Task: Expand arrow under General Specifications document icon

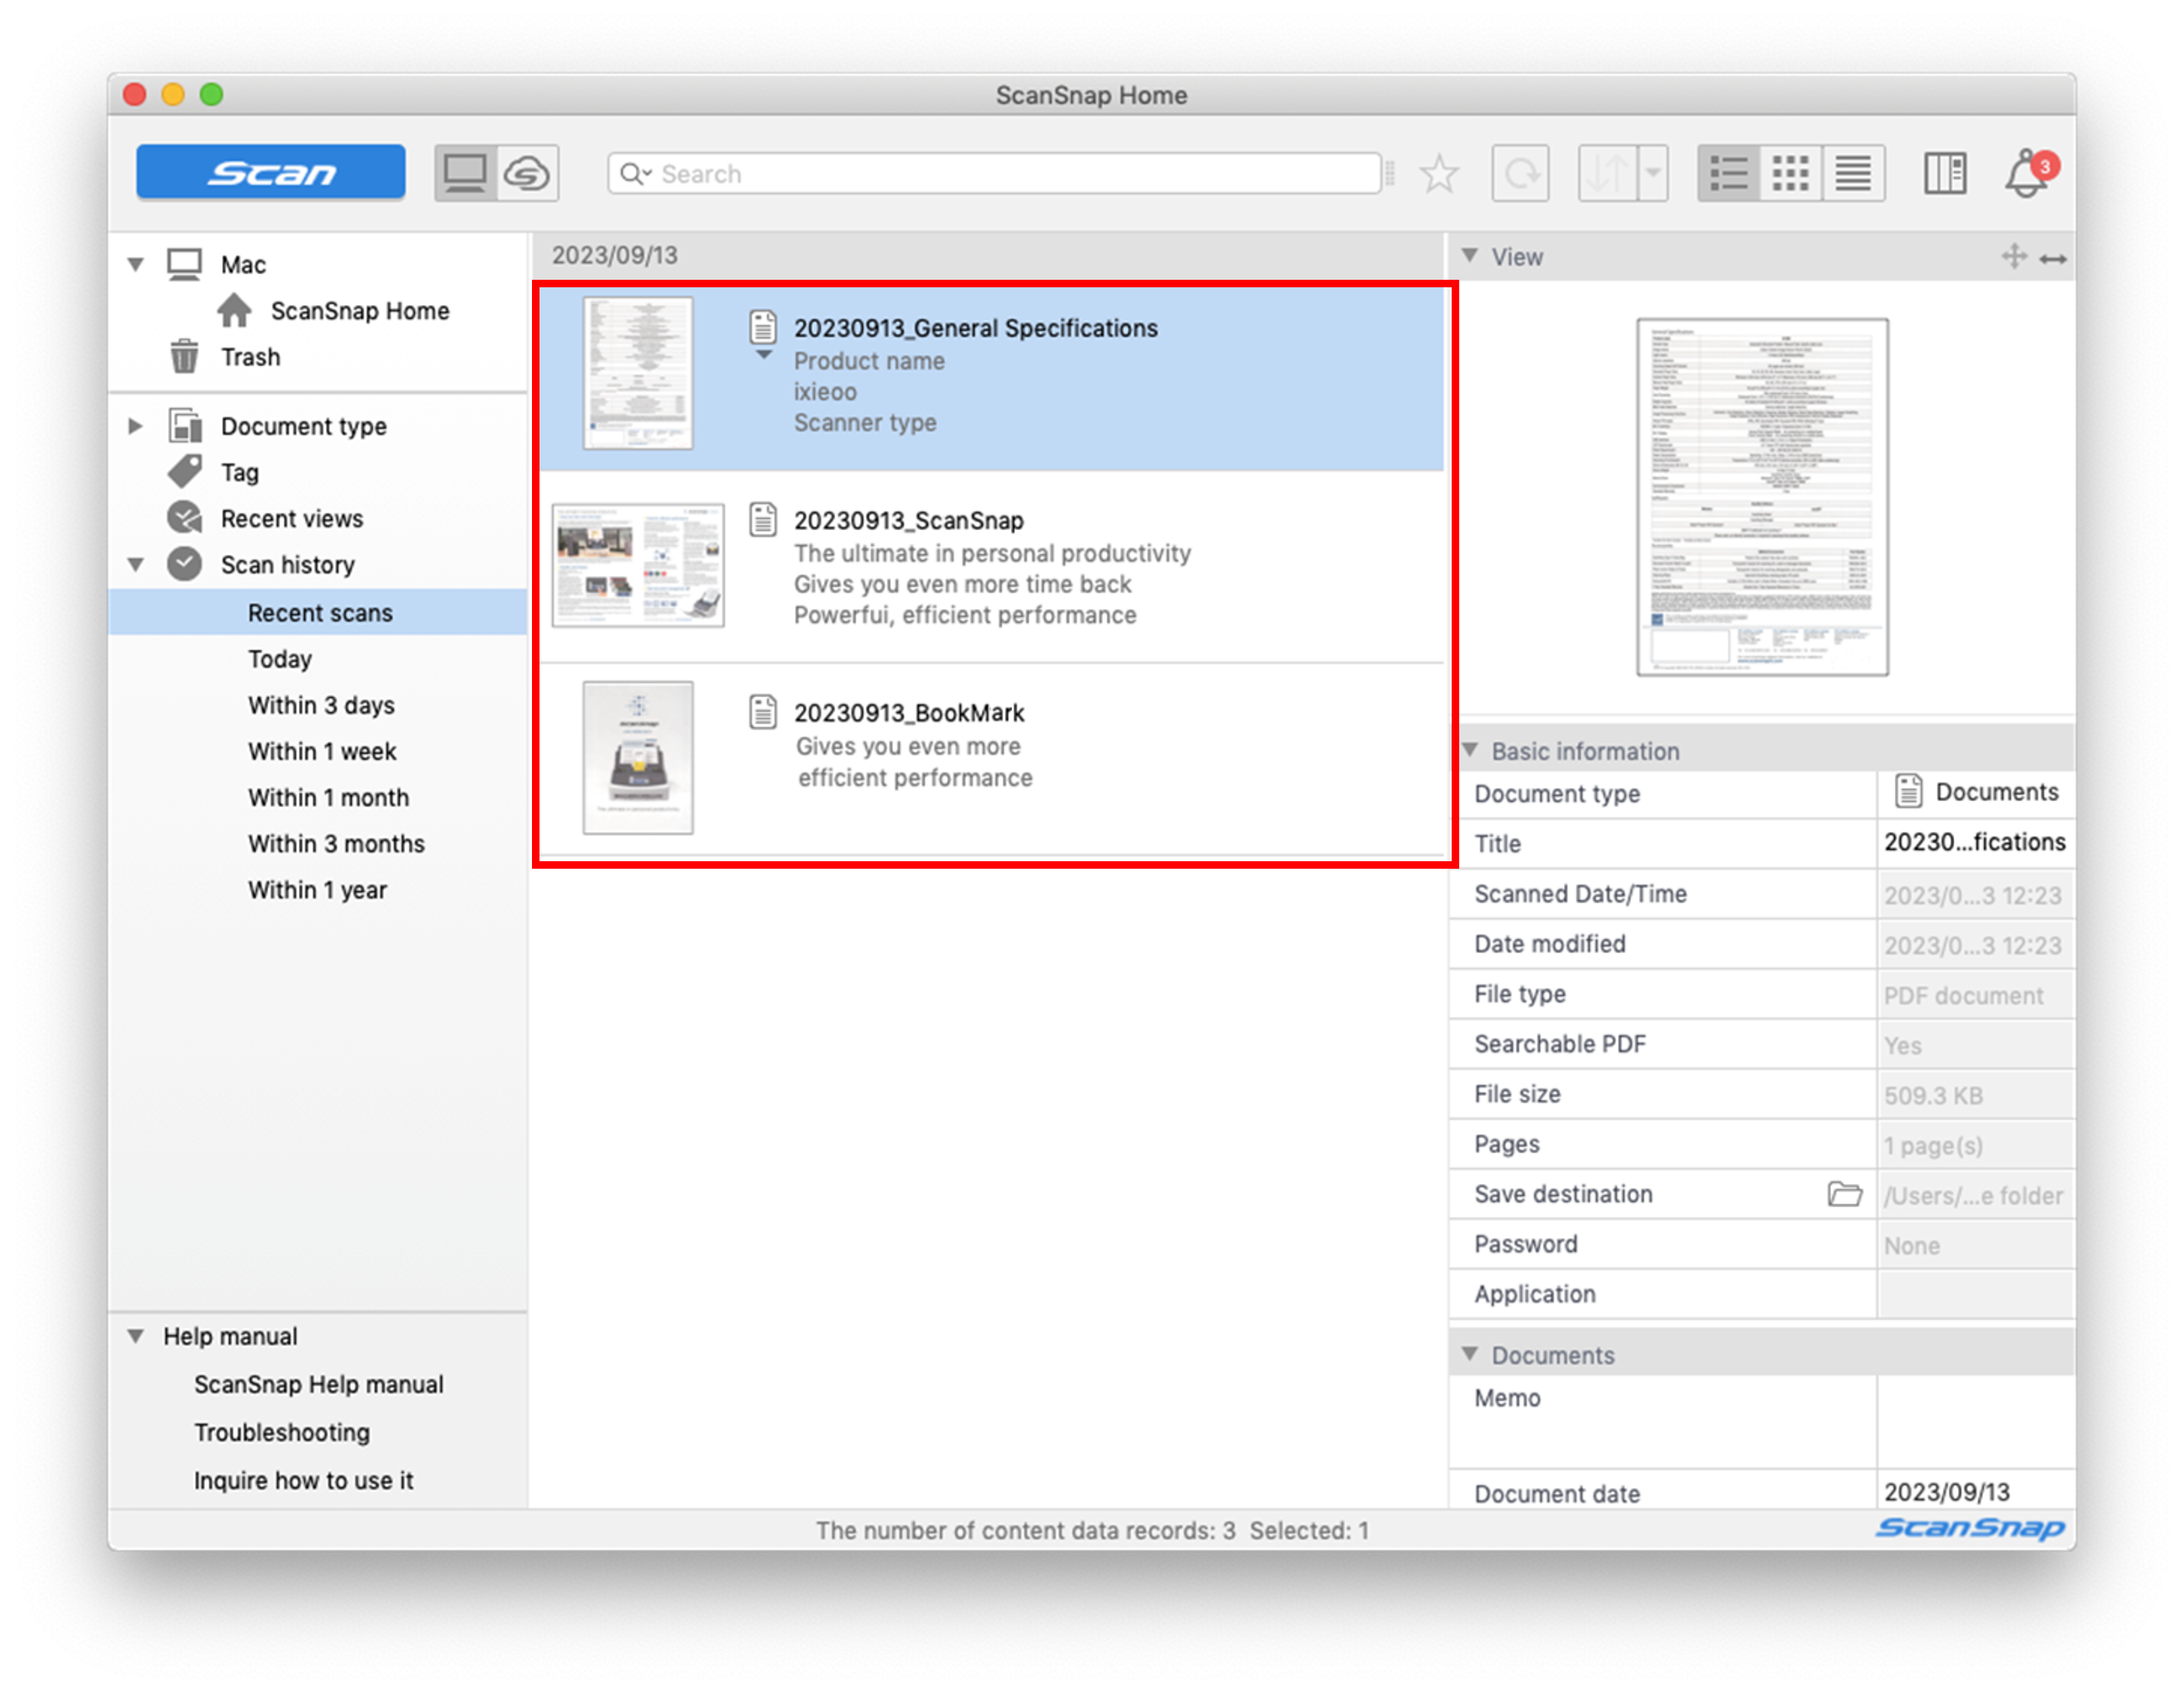Action: 763,354
